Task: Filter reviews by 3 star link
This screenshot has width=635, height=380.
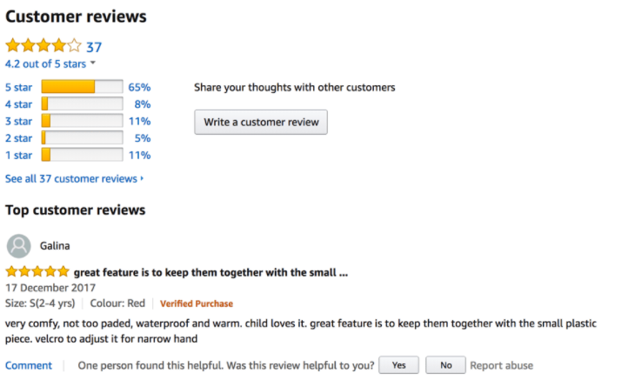Action: [18, 122]
